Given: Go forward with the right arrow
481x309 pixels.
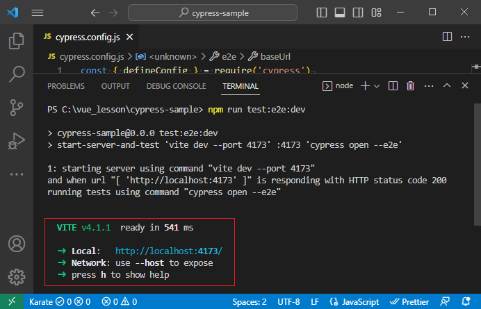Looking at the screenshot, I should coord(113,12).
